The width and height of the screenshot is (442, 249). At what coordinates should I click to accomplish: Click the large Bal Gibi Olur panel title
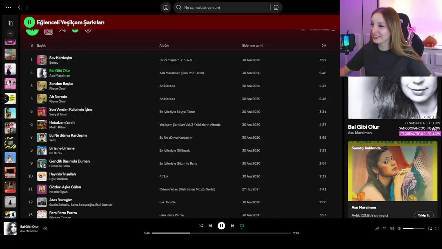(364, 127)
